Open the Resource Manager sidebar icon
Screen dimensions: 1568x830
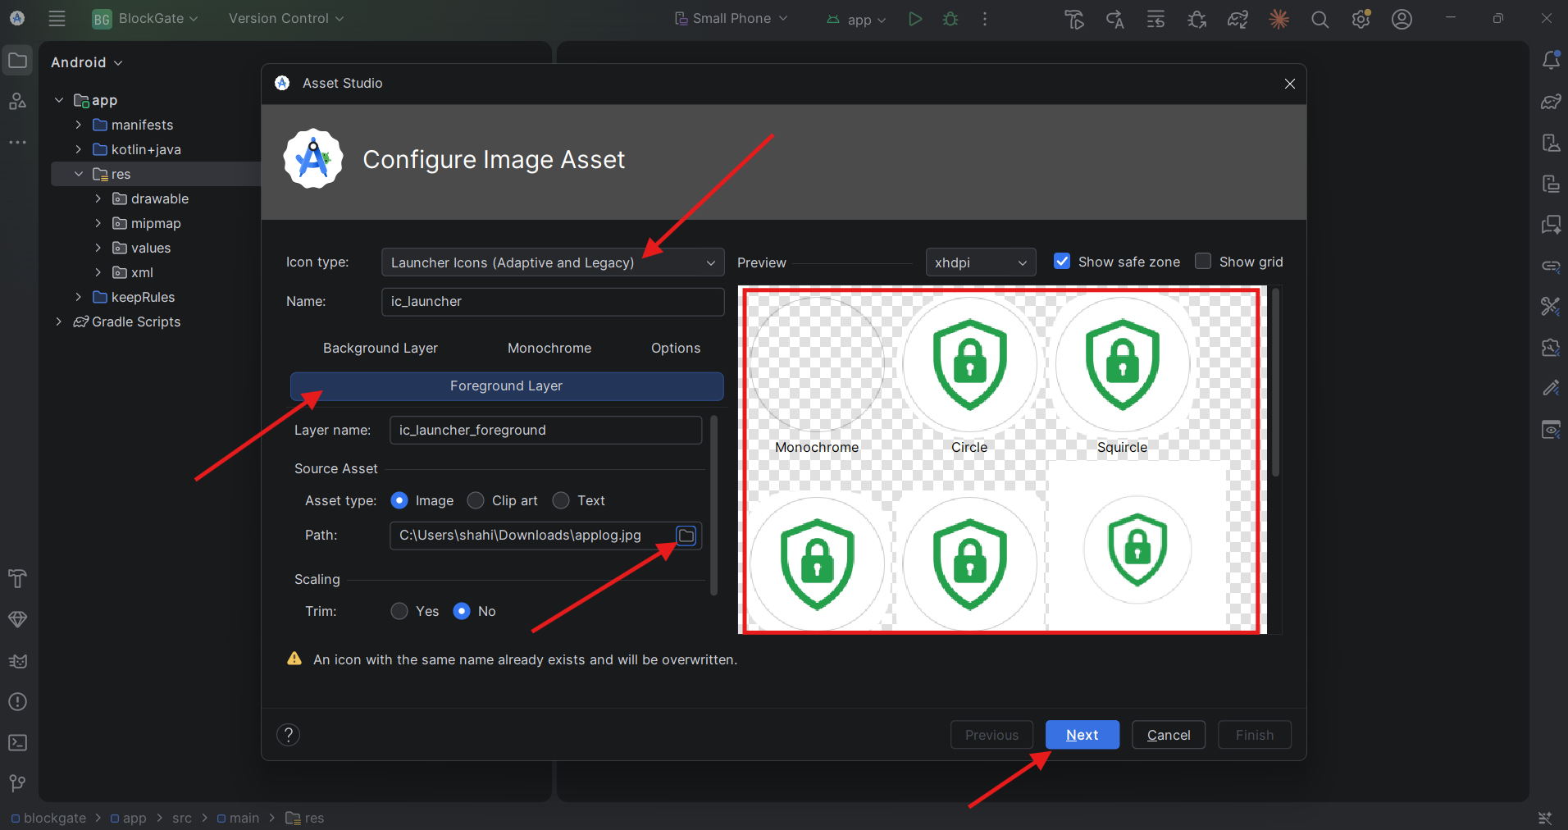(17, 101)
